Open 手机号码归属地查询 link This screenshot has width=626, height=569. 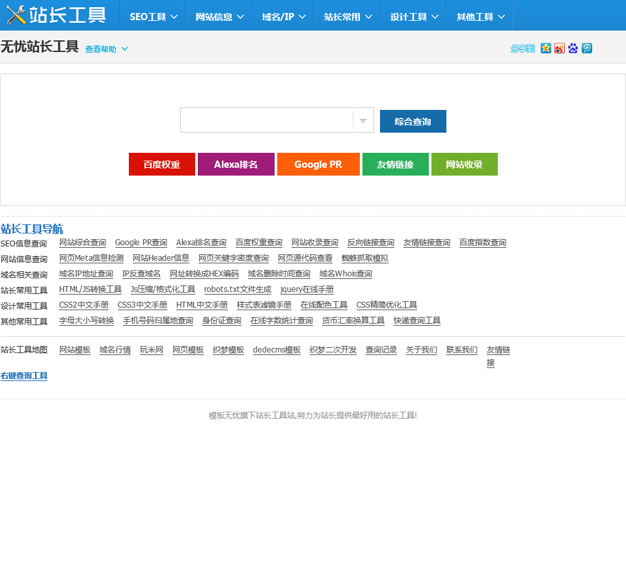pyautogui.click(x=158, y=321)
